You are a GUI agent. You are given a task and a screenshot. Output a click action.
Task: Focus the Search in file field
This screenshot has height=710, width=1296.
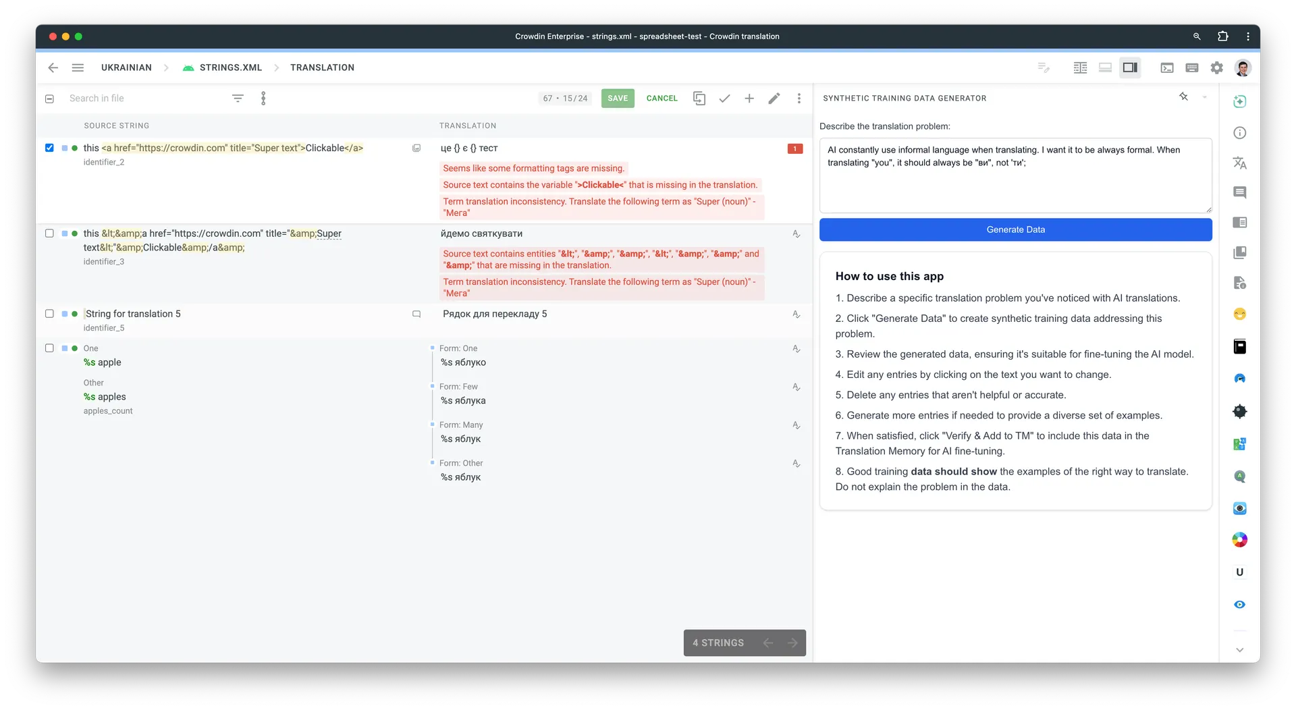145,99
